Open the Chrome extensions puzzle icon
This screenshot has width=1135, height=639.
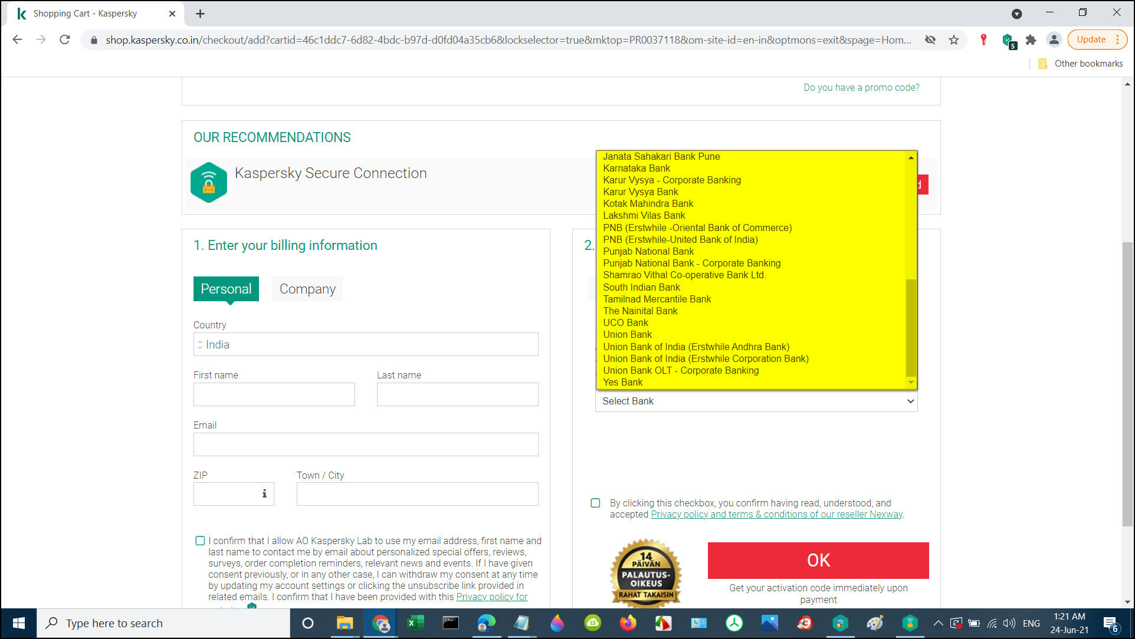coord(1031,40)
